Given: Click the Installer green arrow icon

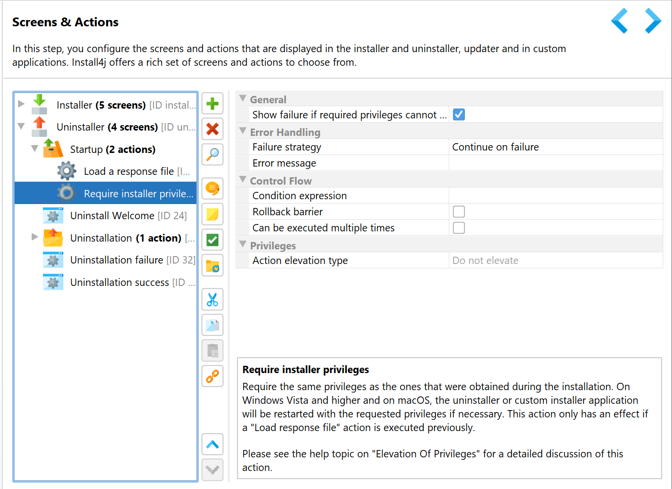Looking at the screenshot, I should (x=39, y=104).
